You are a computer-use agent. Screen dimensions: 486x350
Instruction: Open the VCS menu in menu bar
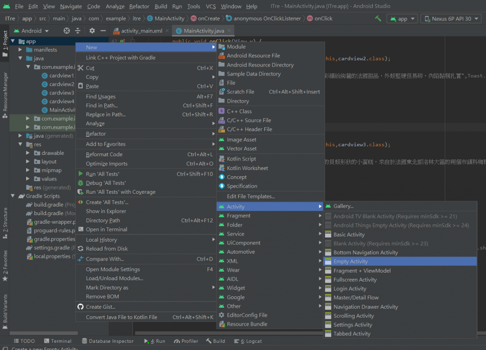point(211,6)
